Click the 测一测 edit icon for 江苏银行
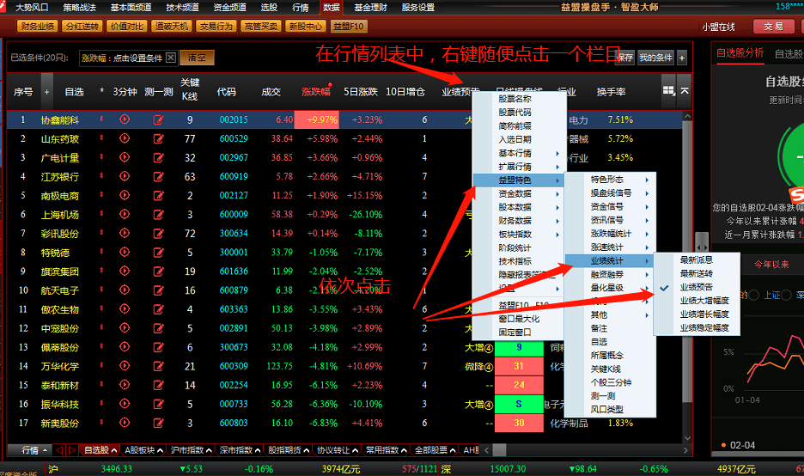The height and width of the screenshot is (476, 804). click(158, 176)
